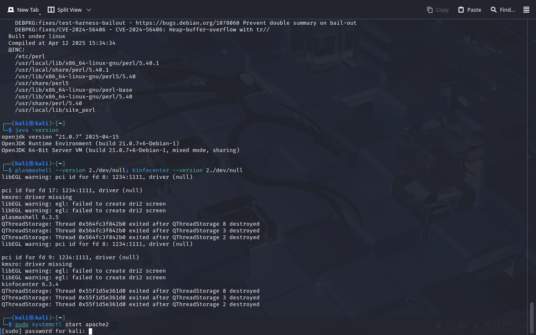536x335 pixels.
Task: Click the '/usr/local/share/perl/5.40.1' path line
Action: coord(62,70)
